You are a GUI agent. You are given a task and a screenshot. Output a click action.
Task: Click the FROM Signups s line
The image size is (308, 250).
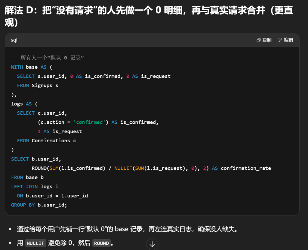point(38,86)
